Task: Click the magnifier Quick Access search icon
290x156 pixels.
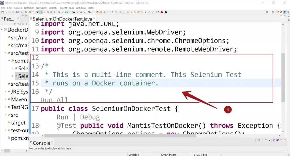Action: pos(267,12)
